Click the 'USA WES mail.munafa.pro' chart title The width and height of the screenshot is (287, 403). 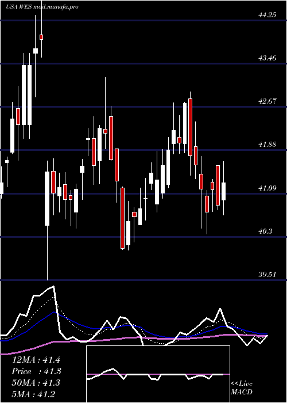point(42,7)
